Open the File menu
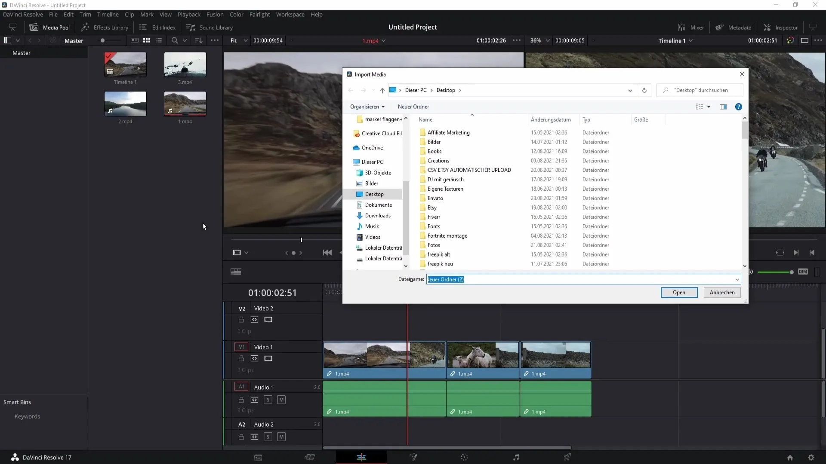Viewport: 826px width, 464px height. pos(53,14)
